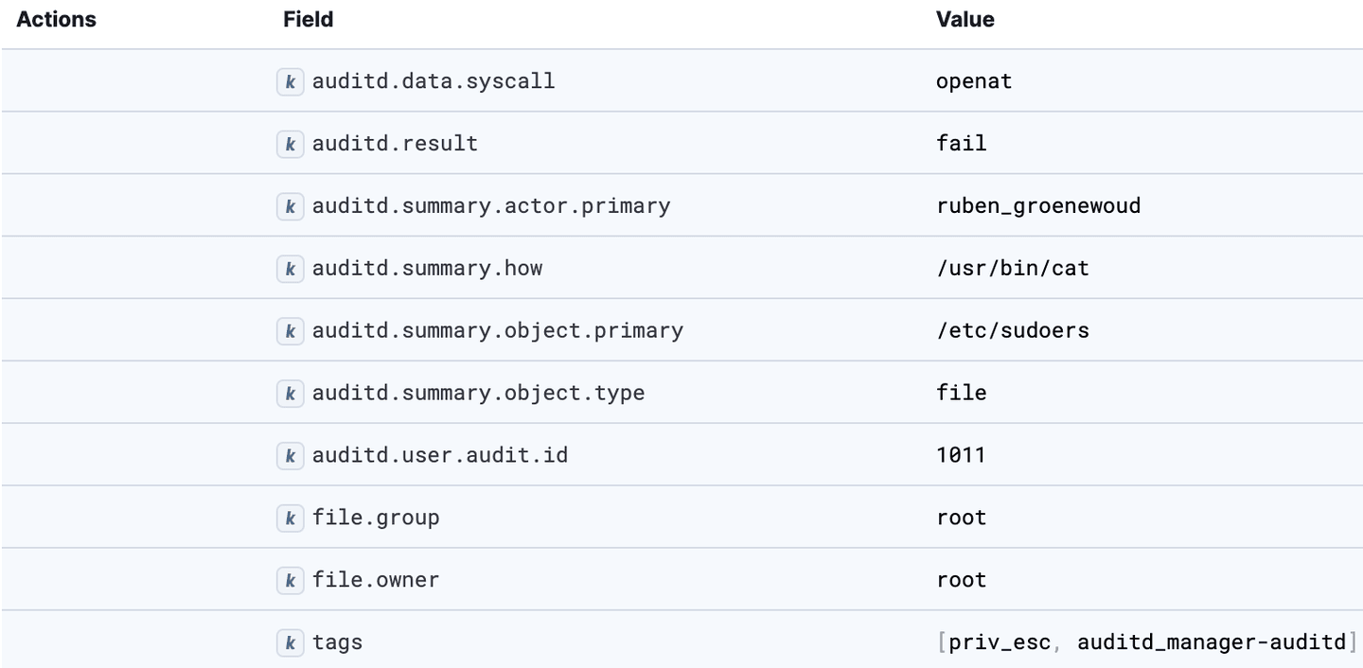Screen dimensions: 1363x668
Task: Click the keyword icon beside auditd.summary.how
Action: (x=290, y=269)
